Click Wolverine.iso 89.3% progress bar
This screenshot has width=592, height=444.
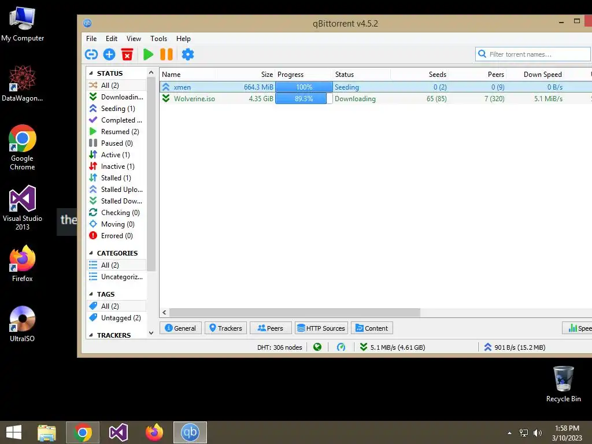(x=304, y=98)
